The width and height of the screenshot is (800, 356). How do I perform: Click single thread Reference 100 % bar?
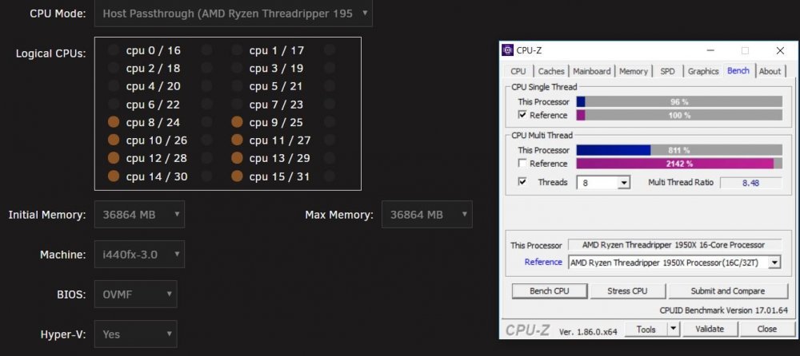point(679,115)
